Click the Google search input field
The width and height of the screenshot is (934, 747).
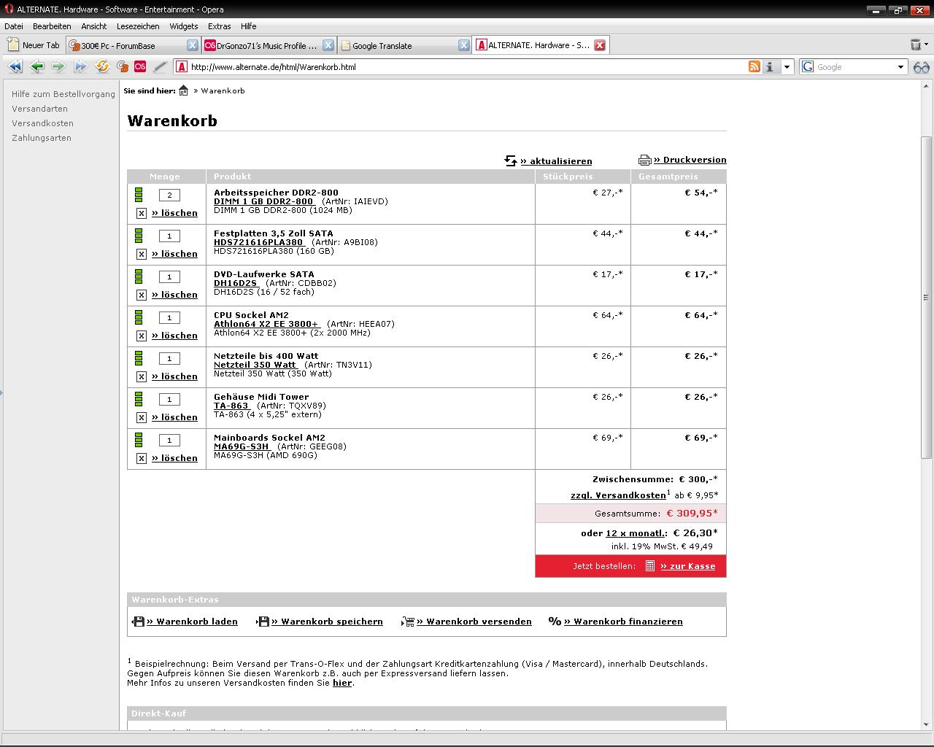(854, 66)
